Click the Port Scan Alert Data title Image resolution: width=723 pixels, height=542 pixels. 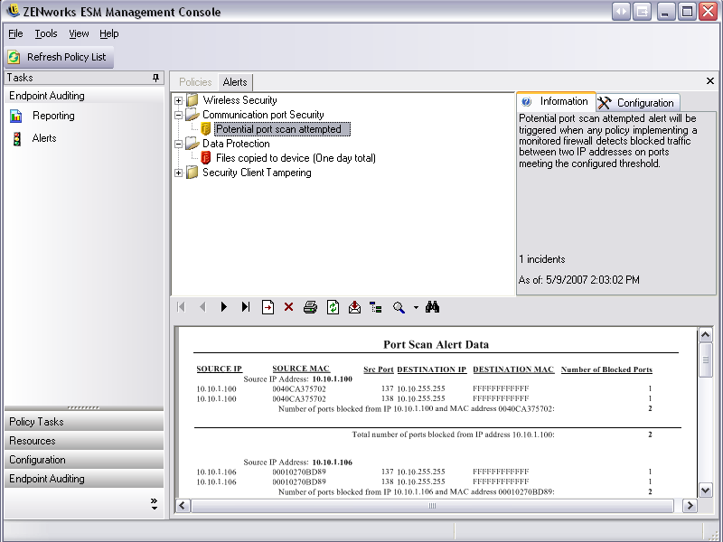[436, 344]
